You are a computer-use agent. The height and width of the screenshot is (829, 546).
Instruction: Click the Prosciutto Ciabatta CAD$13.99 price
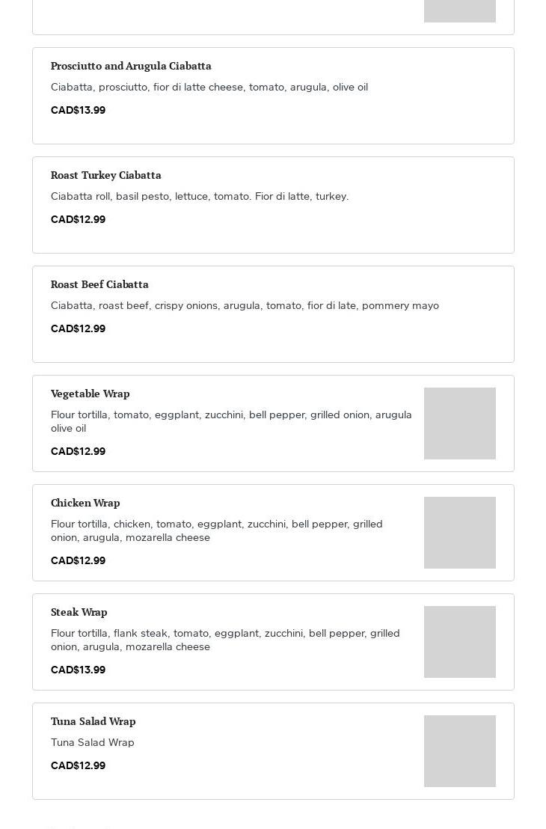[78, 110]
